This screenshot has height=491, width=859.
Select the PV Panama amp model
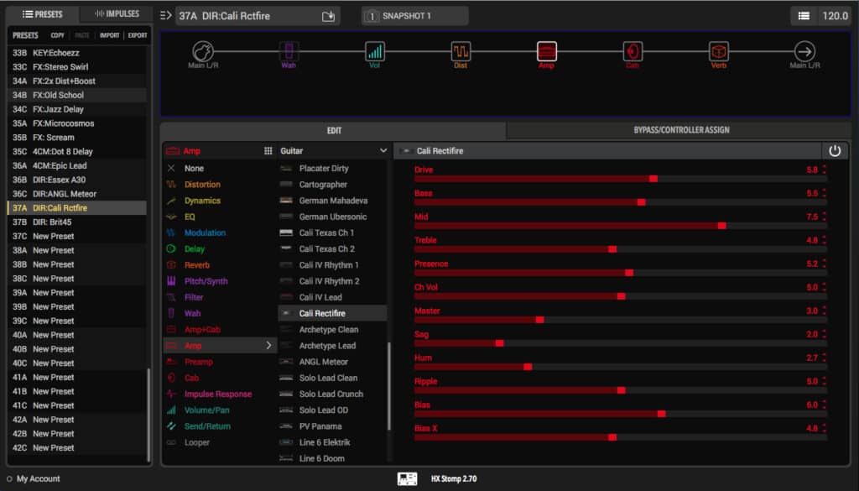click(x=332, y=426)
